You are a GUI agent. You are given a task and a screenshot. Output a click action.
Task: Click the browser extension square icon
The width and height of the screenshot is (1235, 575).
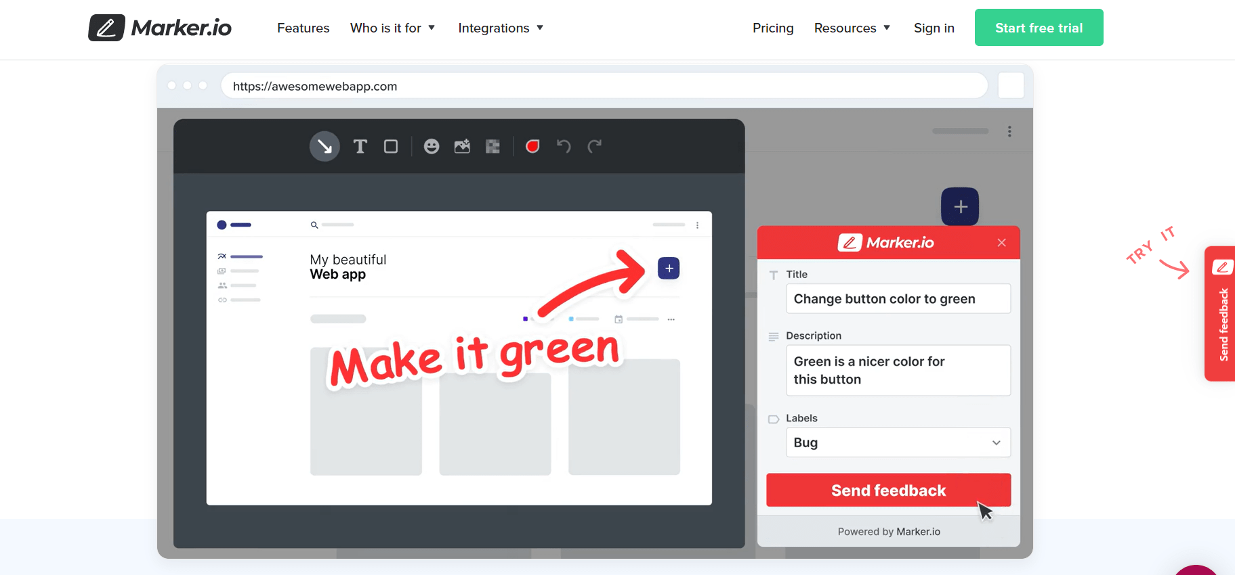click(x=1011, y=86)
